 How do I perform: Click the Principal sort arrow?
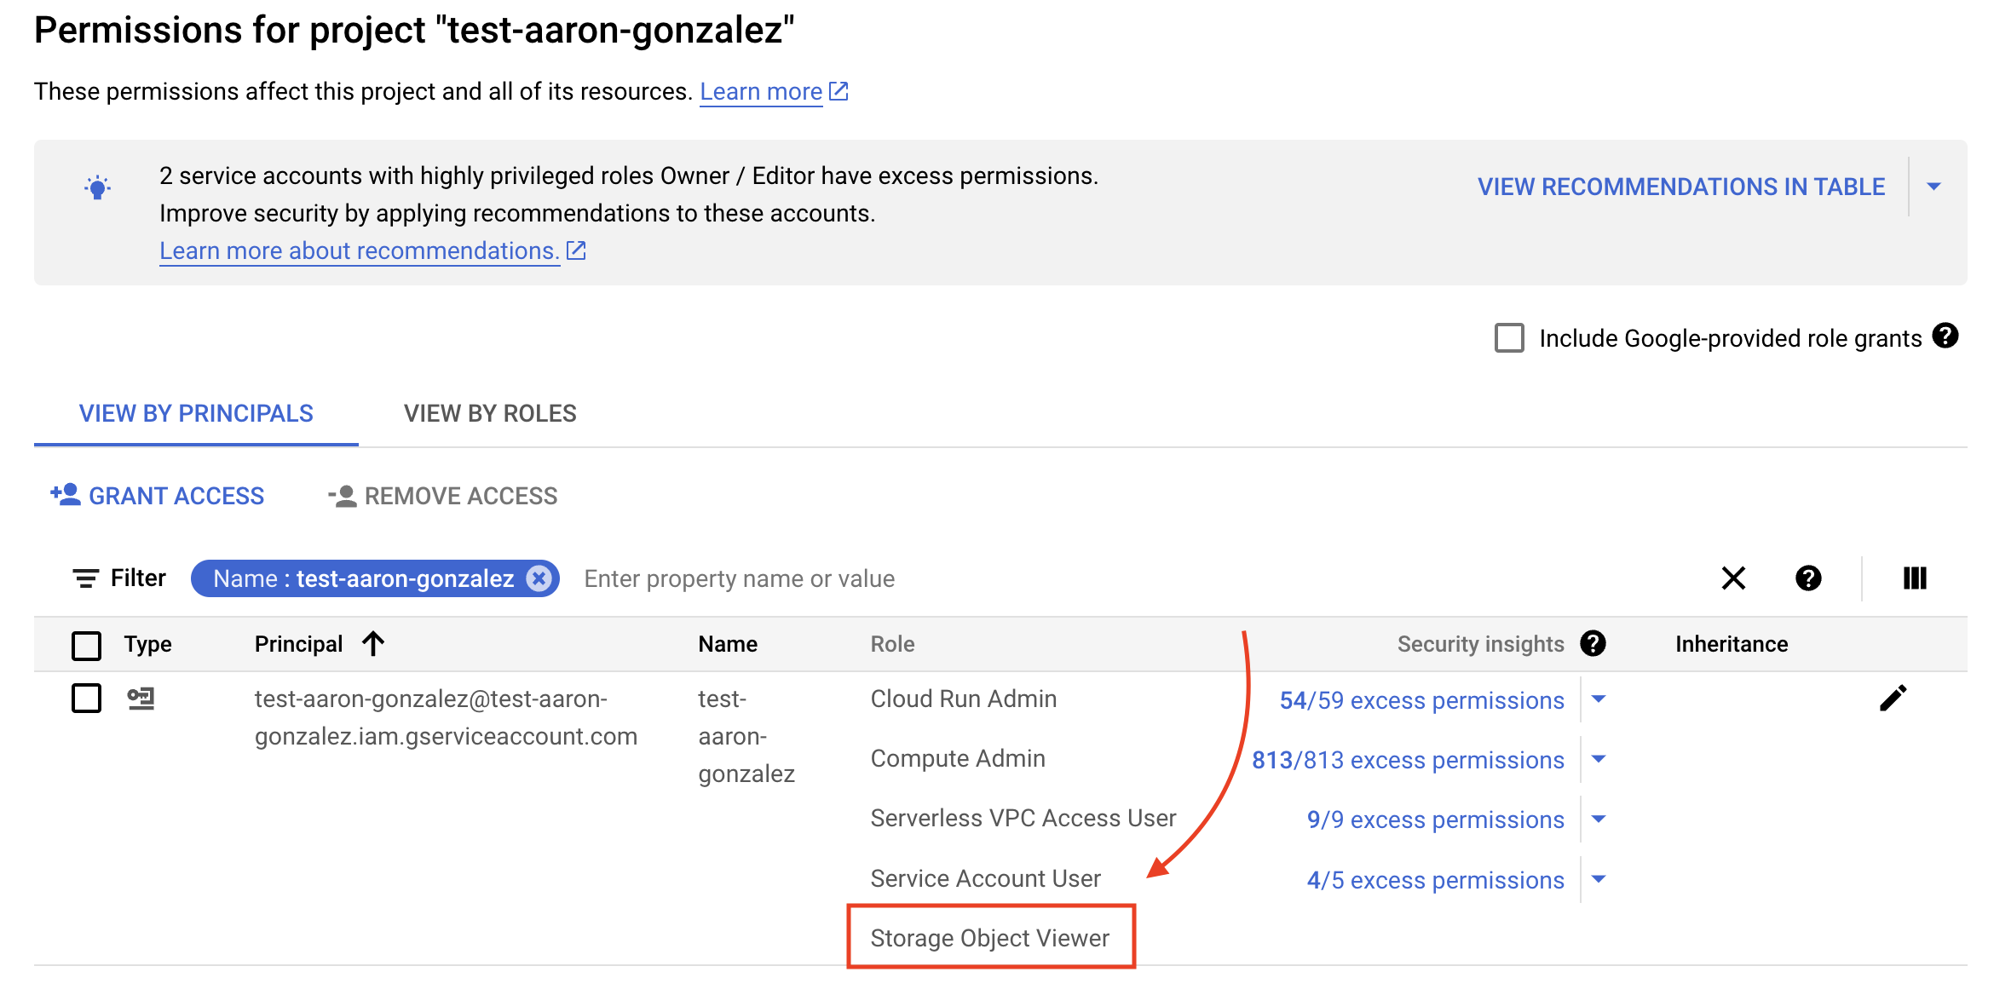(x=373, y=644)
